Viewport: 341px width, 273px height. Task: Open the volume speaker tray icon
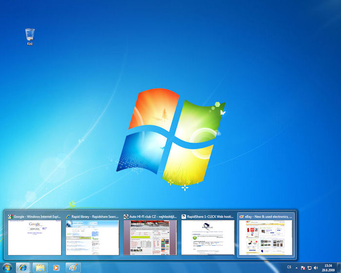pos(316,268)
